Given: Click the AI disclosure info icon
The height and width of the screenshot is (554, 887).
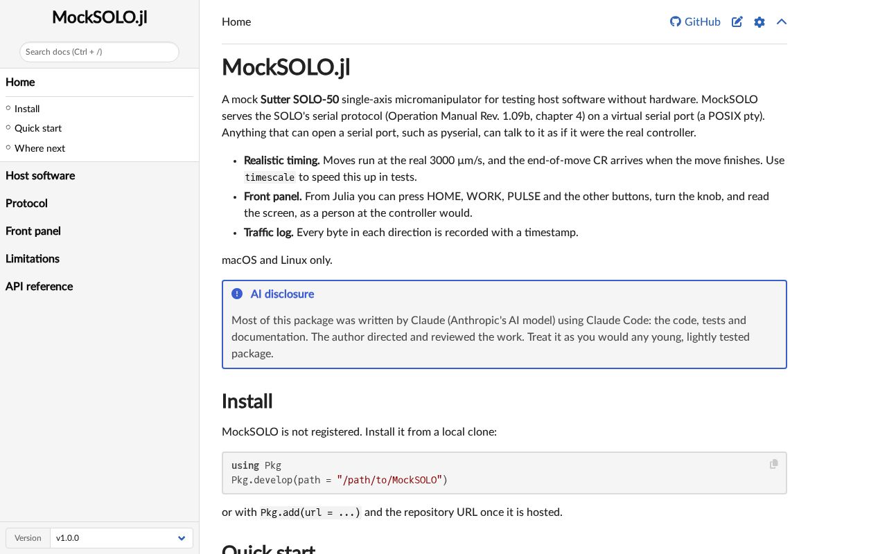Looking at the screenshot, I should pyautogui.click(x=237, y=294).
